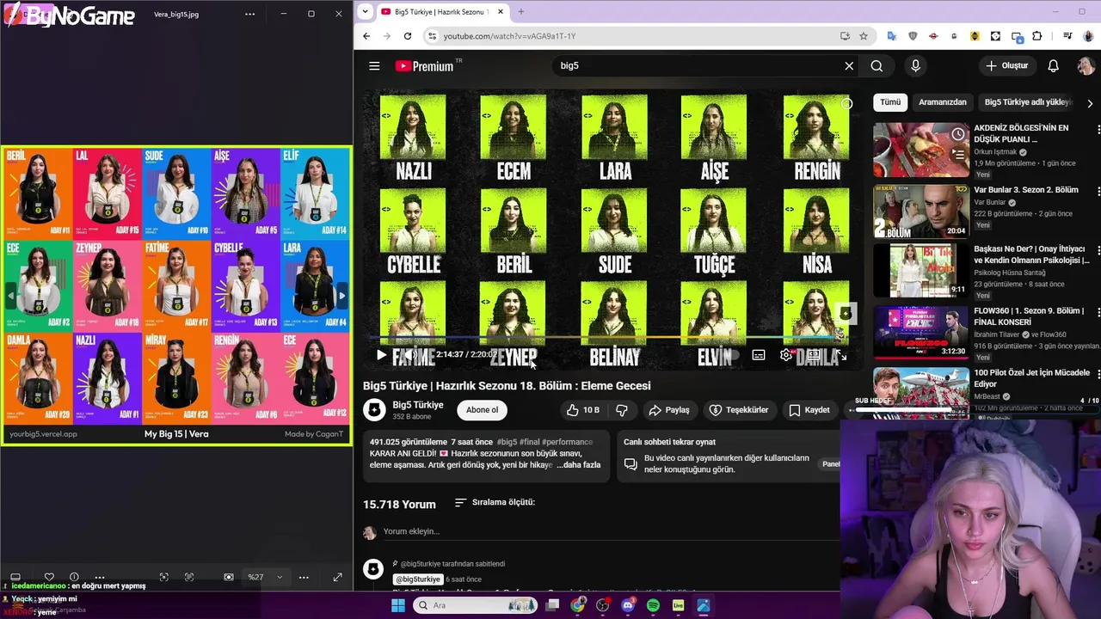Show previous image with left arrow
The height and width of the screenshot is (619, 1101).
coord(10,296)
